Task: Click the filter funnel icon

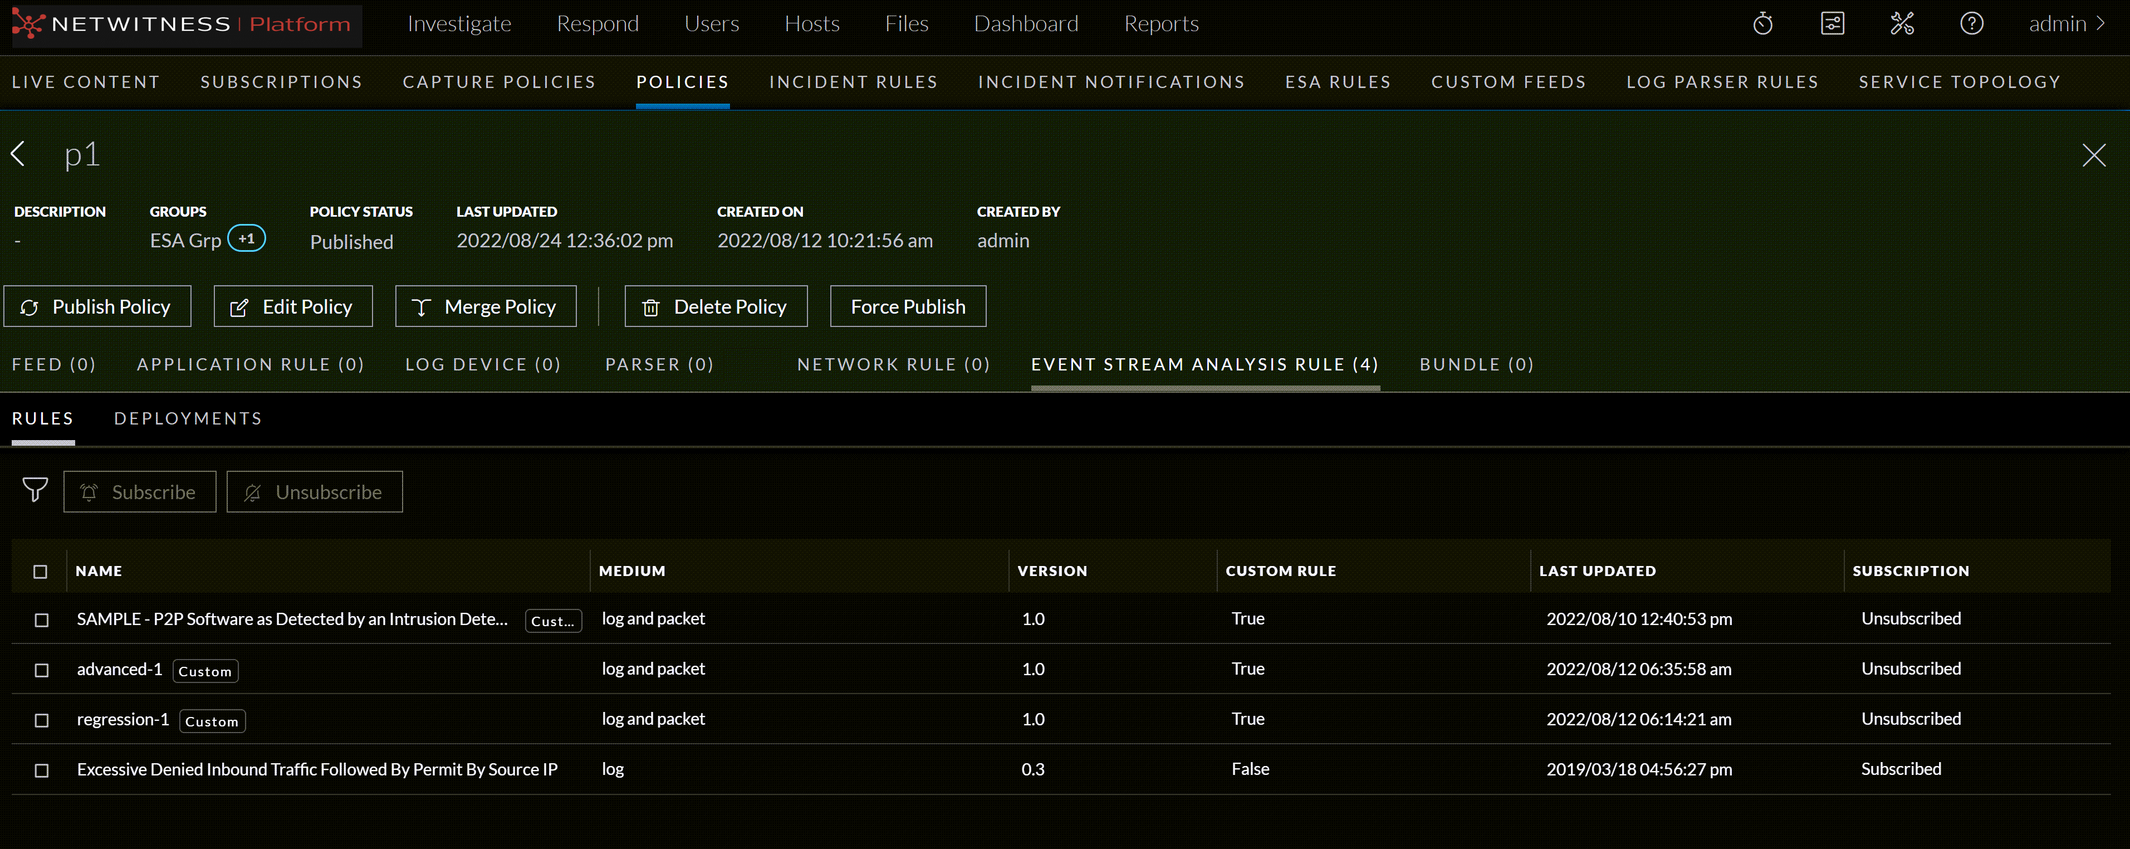Action: click(35, 490)
